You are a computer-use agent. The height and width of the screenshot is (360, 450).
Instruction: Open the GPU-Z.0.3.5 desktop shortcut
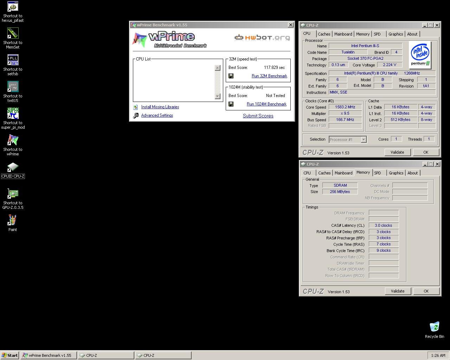[13, 199]
